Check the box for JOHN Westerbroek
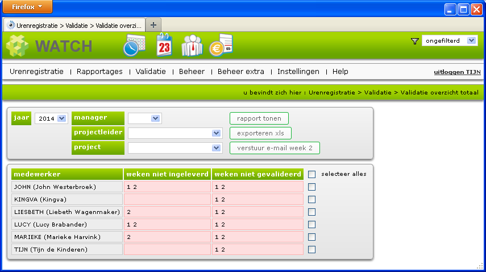Screen dimensions: 486x272 [312, 187]
